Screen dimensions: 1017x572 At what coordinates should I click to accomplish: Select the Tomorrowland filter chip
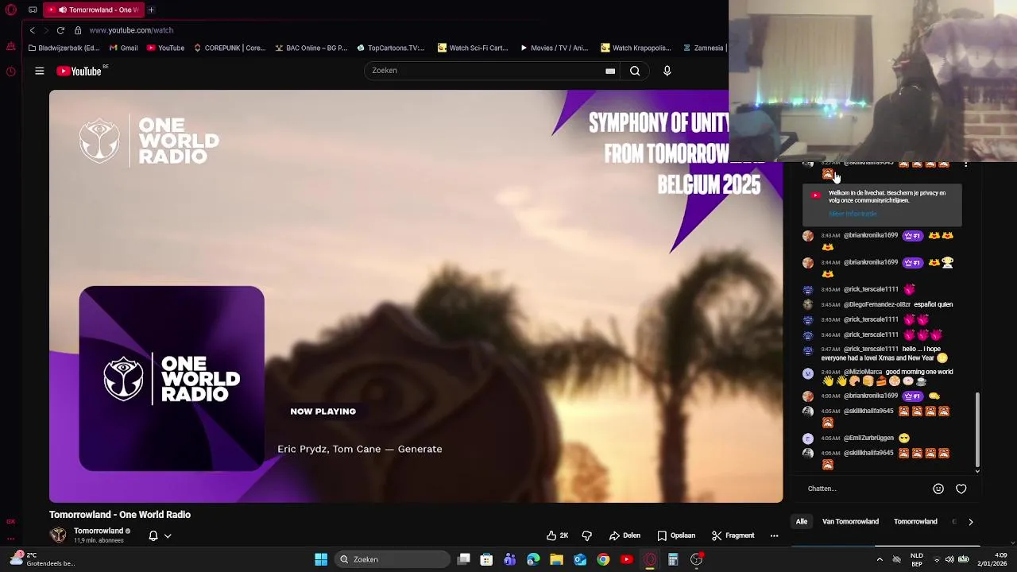click(915, 522)
